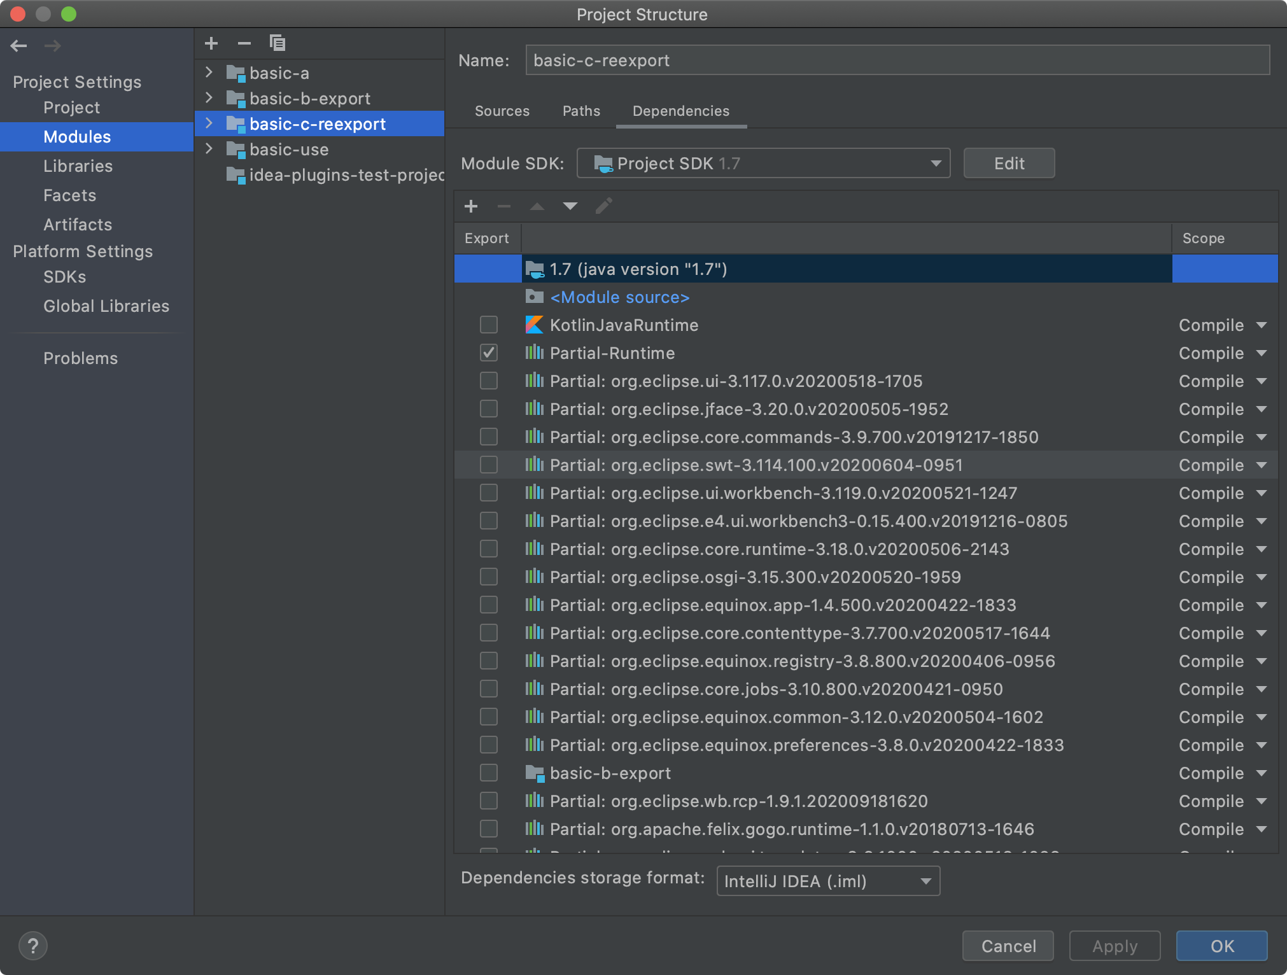
Task: Open SDKs under Platform Settings
Action: pyautogui.click(x=65, y=277)
